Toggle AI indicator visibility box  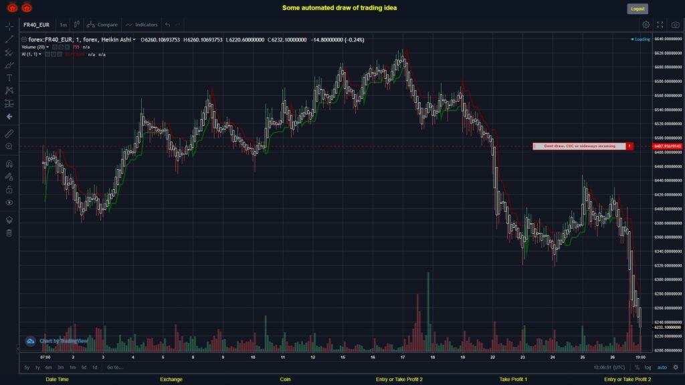coord(47,55)
